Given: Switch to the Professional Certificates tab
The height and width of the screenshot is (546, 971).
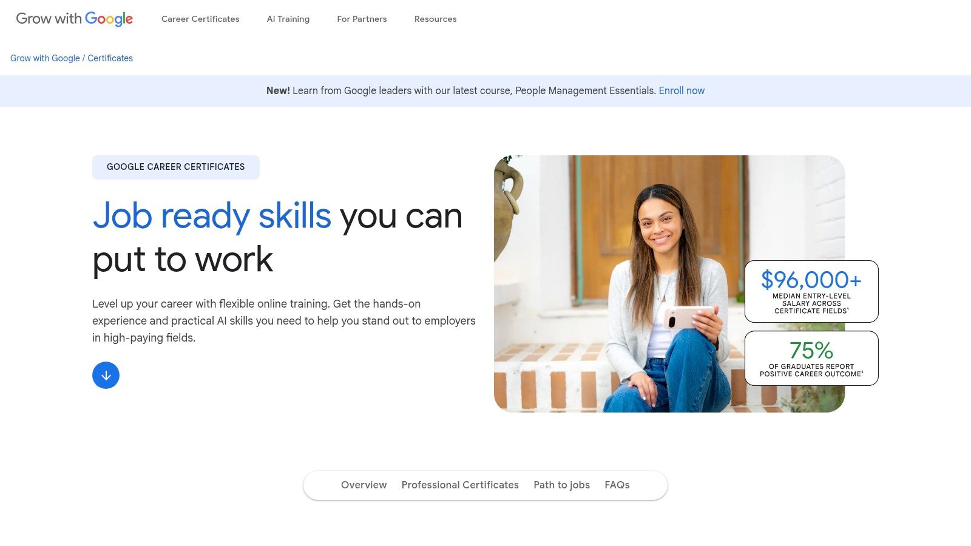Looking at the screenshot, I should coord(460,485).
